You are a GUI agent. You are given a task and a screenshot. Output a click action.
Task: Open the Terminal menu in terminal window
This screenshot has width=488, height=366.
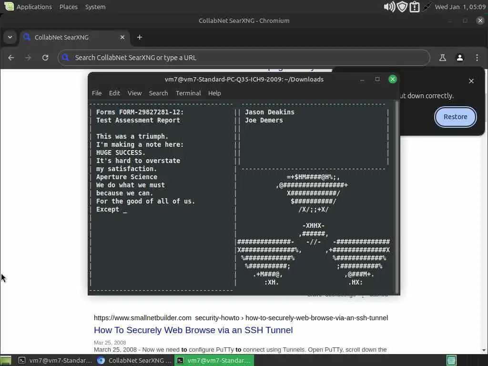[x=188, y=93]
